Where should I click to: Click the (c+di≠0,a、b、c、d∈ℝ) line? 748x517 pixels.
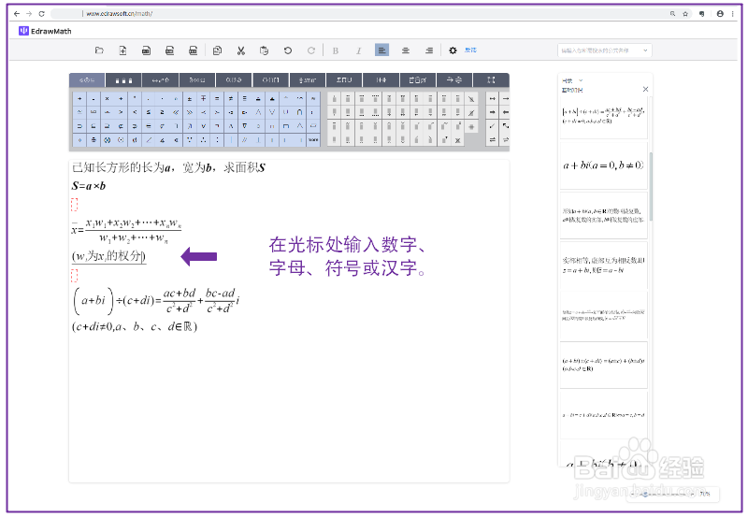135,326
